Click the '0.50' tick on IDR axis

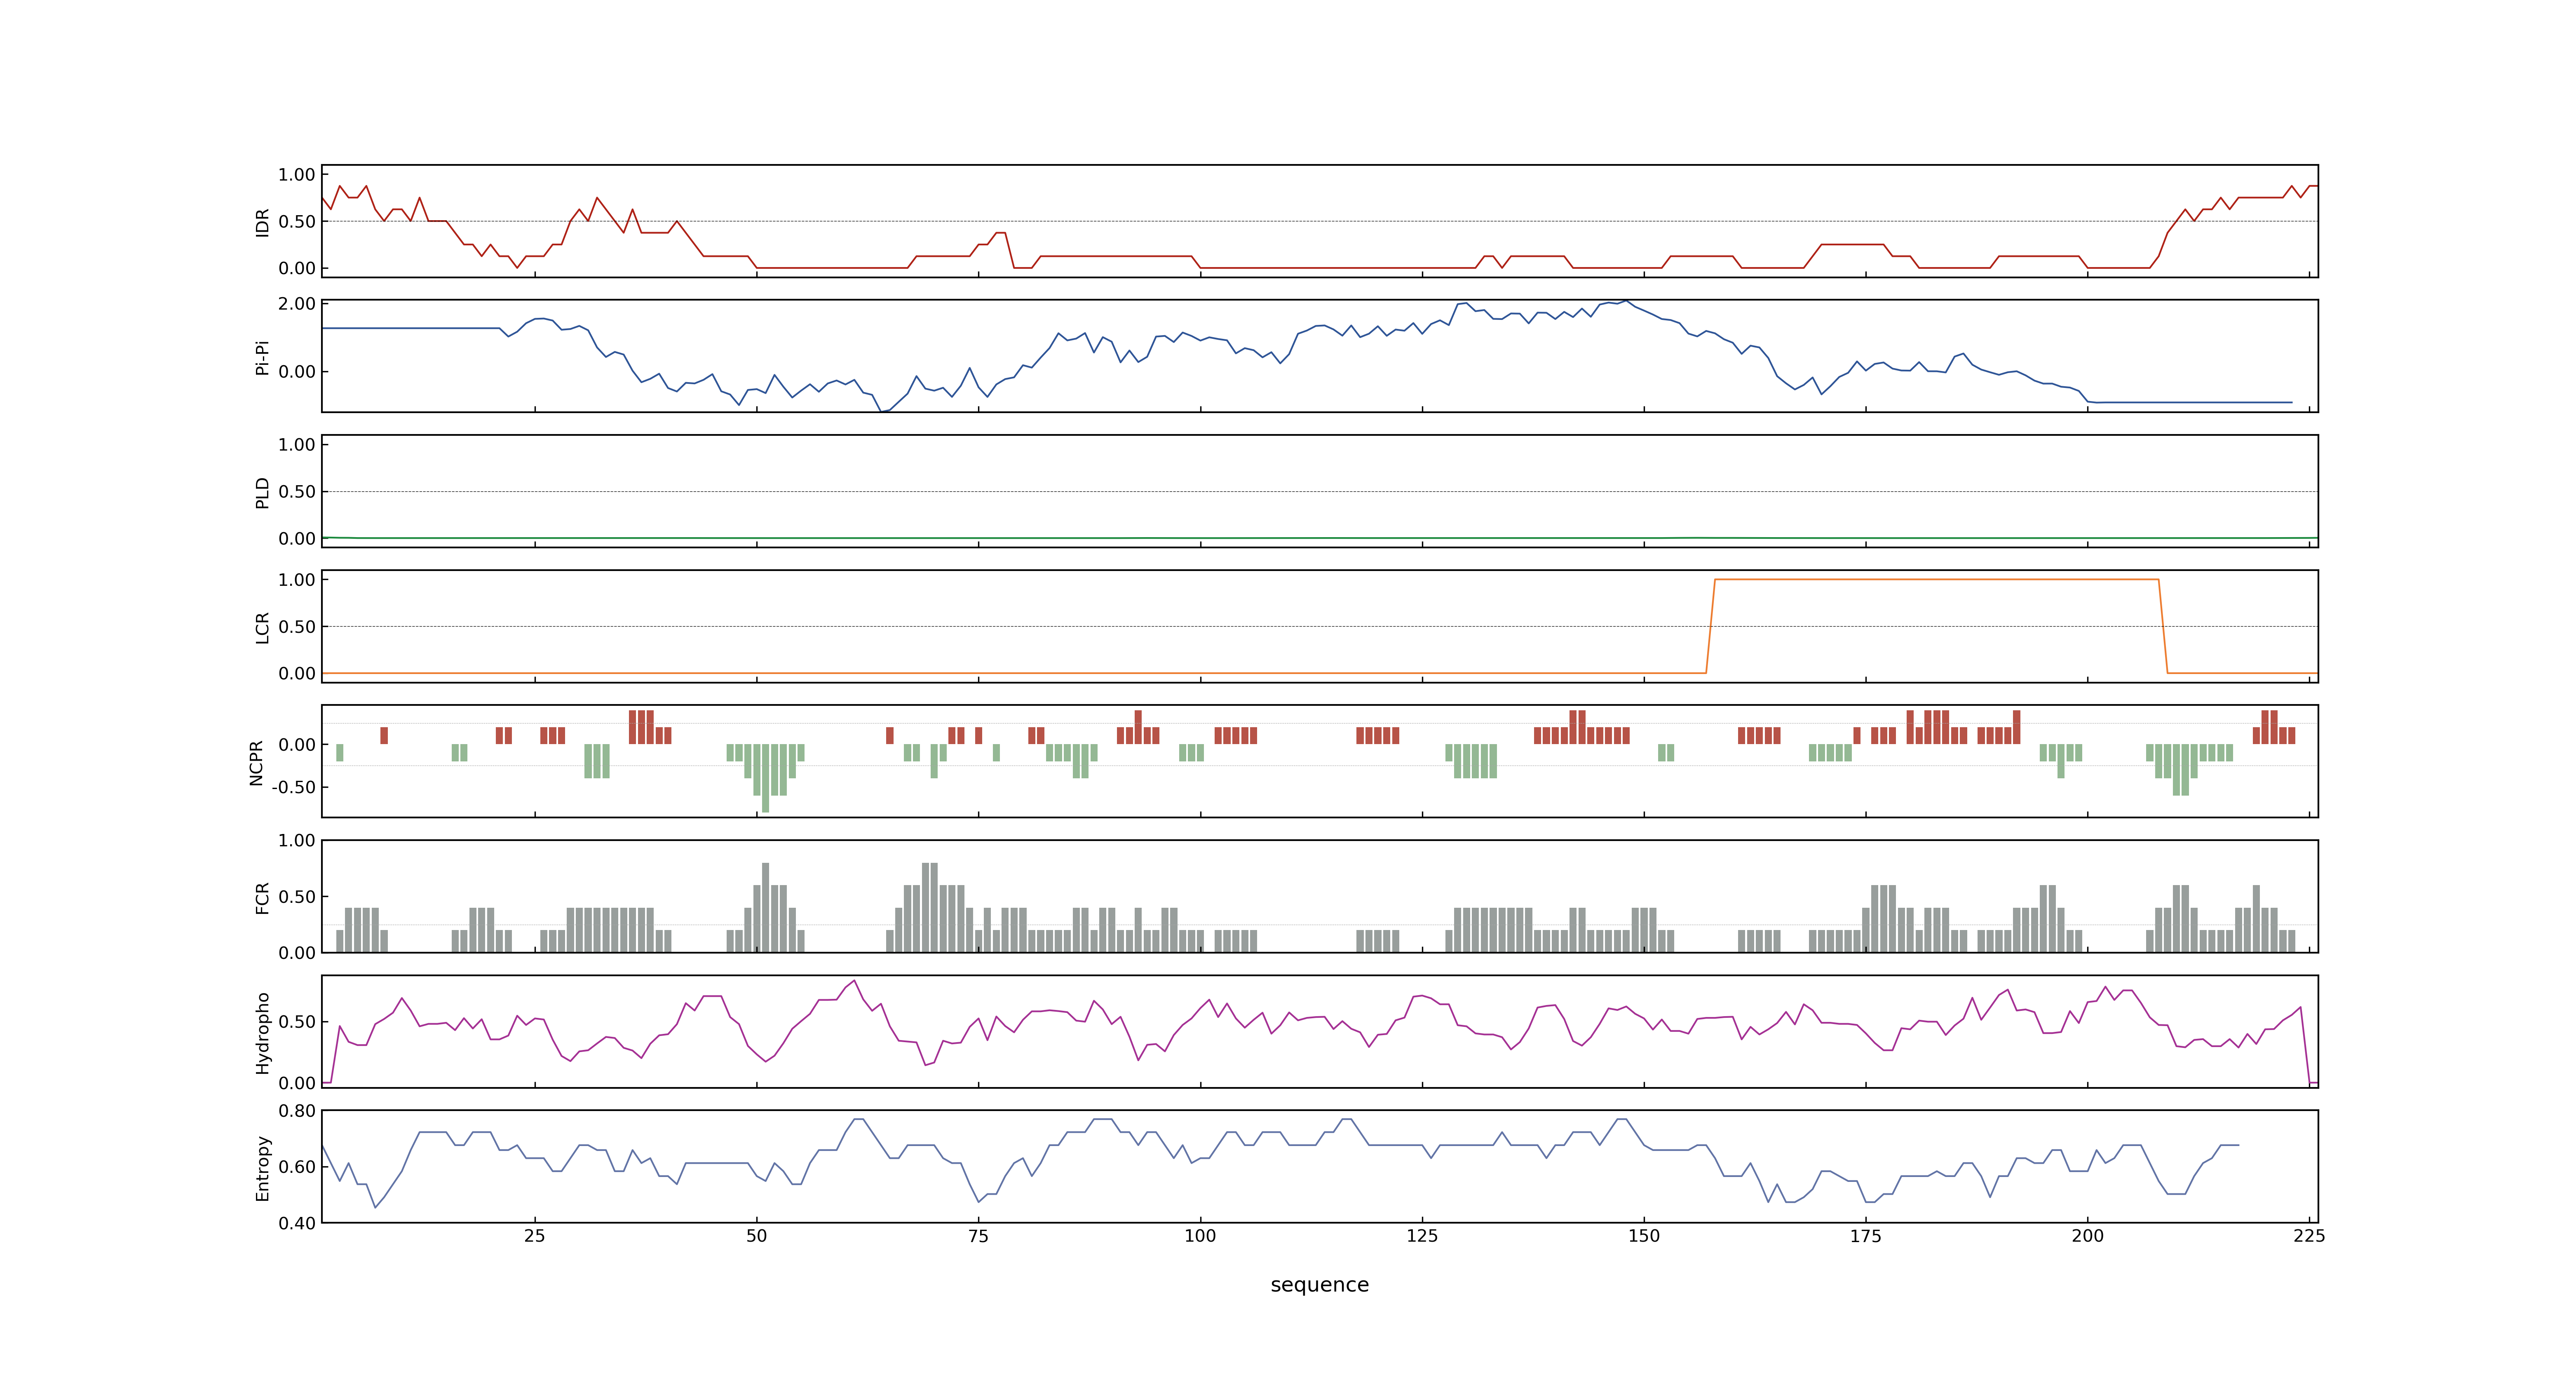point(297,222)
